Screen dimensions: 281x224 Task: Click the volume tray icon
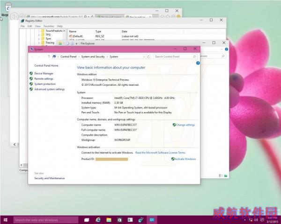(x=256, y=220)
